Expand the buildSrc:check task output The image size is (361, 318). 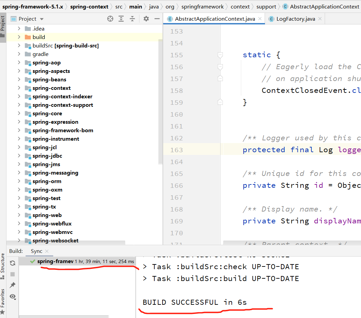pos(145,266)
